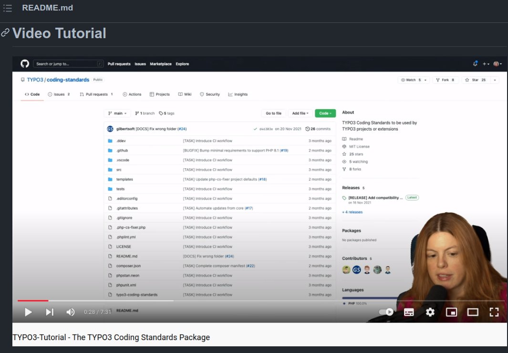The height and width of the screenshot is (353, 508).
Task: Open GitHub notifications bell
Action: coord(475,64)
